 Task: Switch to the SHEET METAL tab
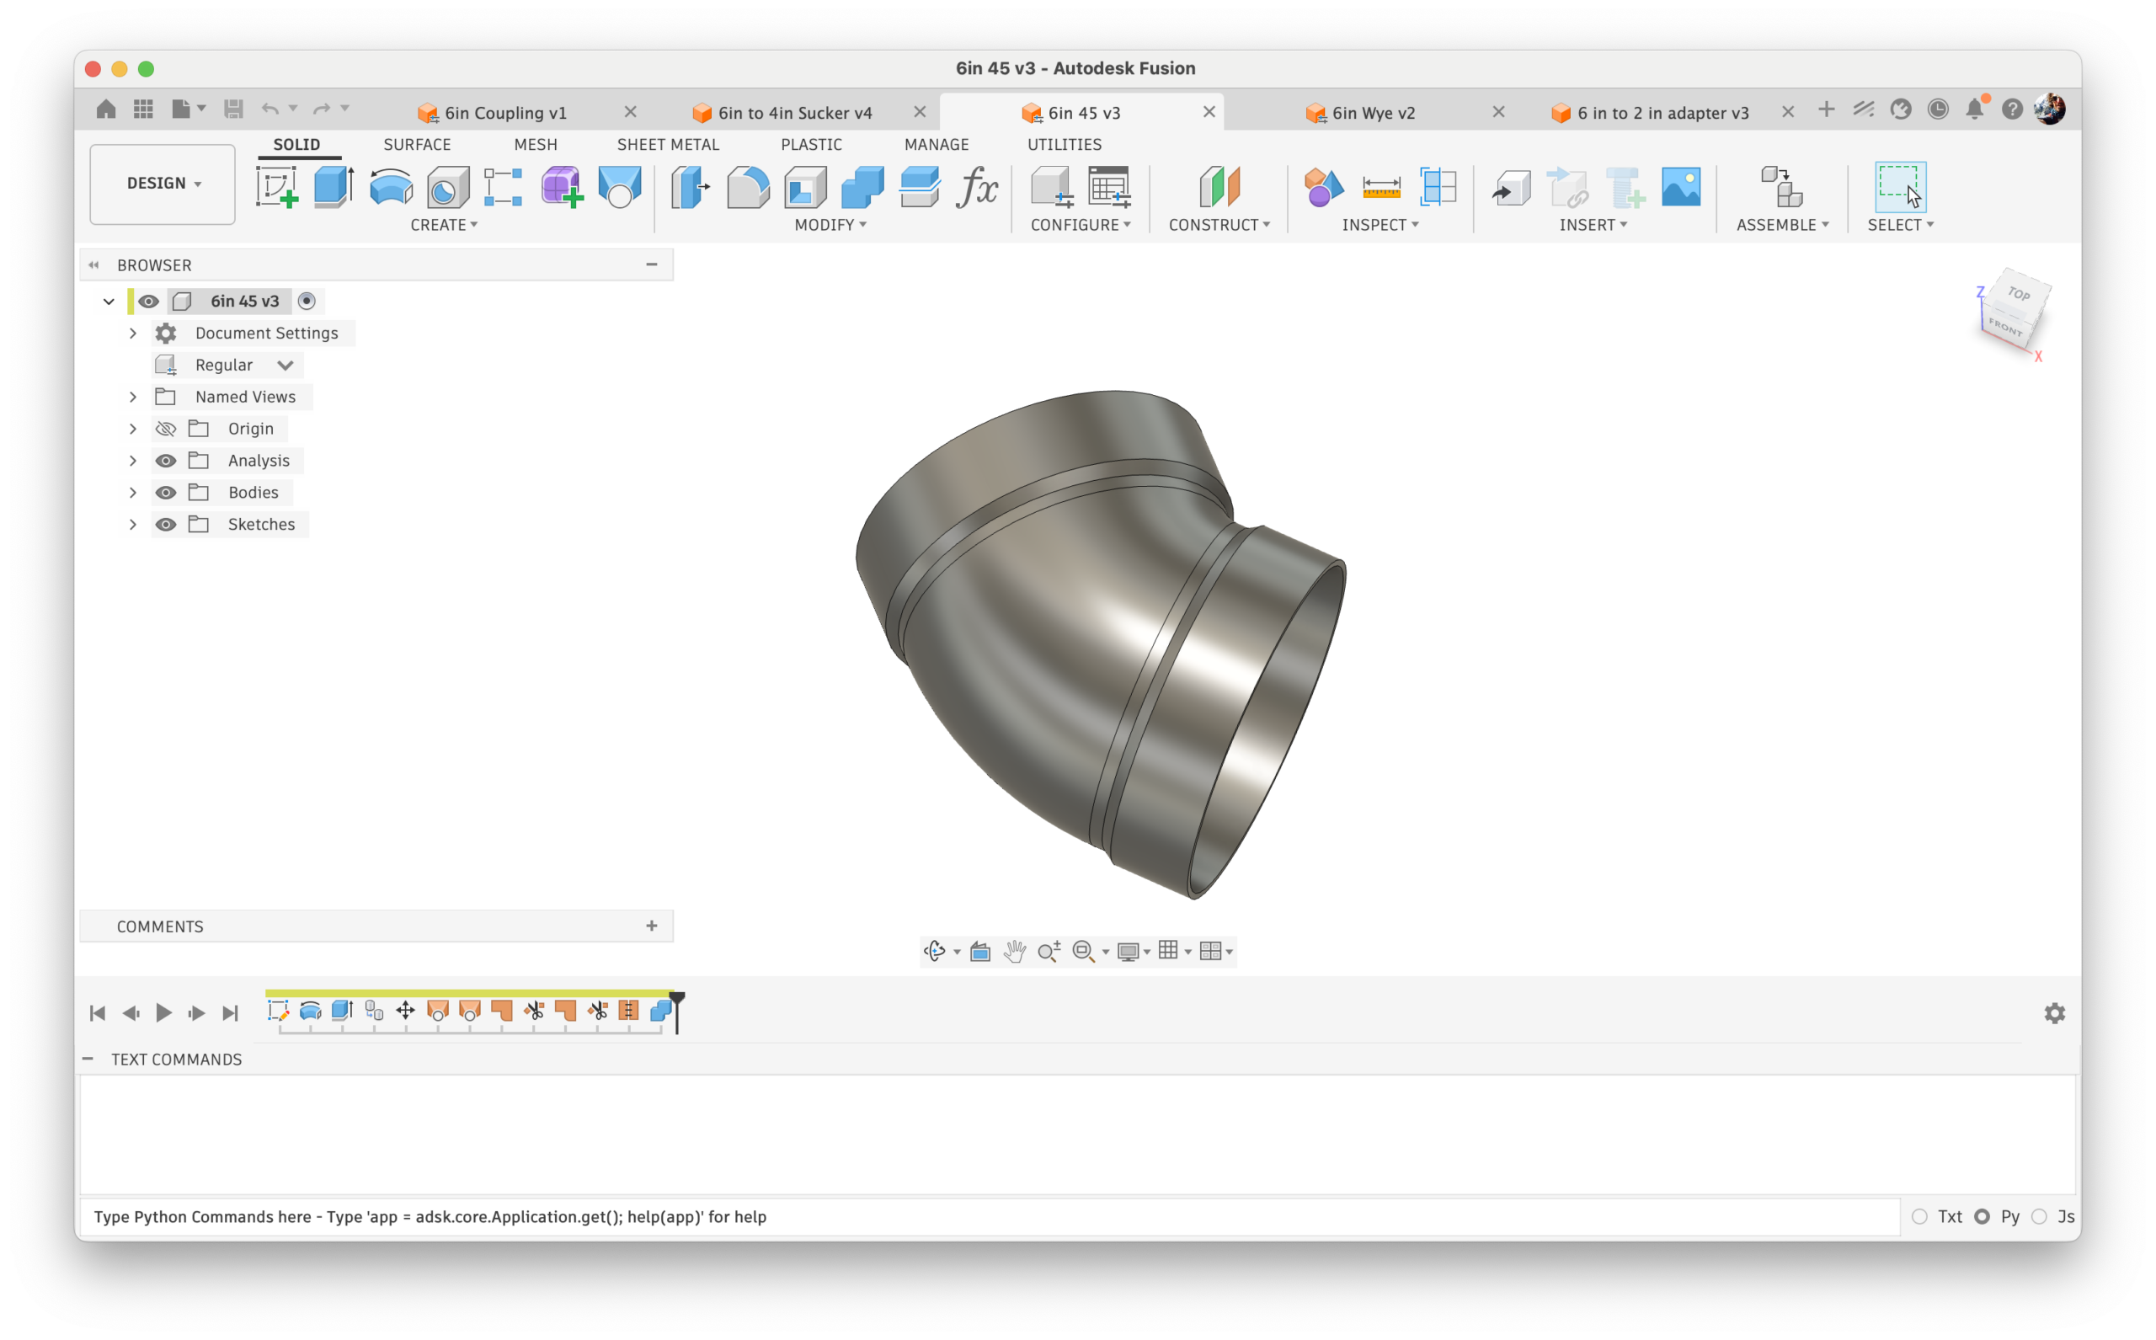(x=667, y=145)
